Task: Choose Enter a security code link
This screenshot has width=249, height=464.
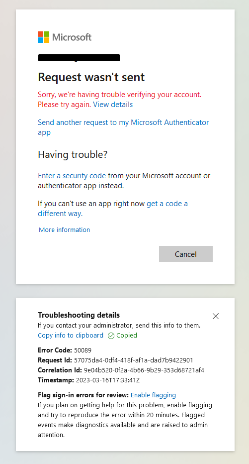Action: [72, 176]
